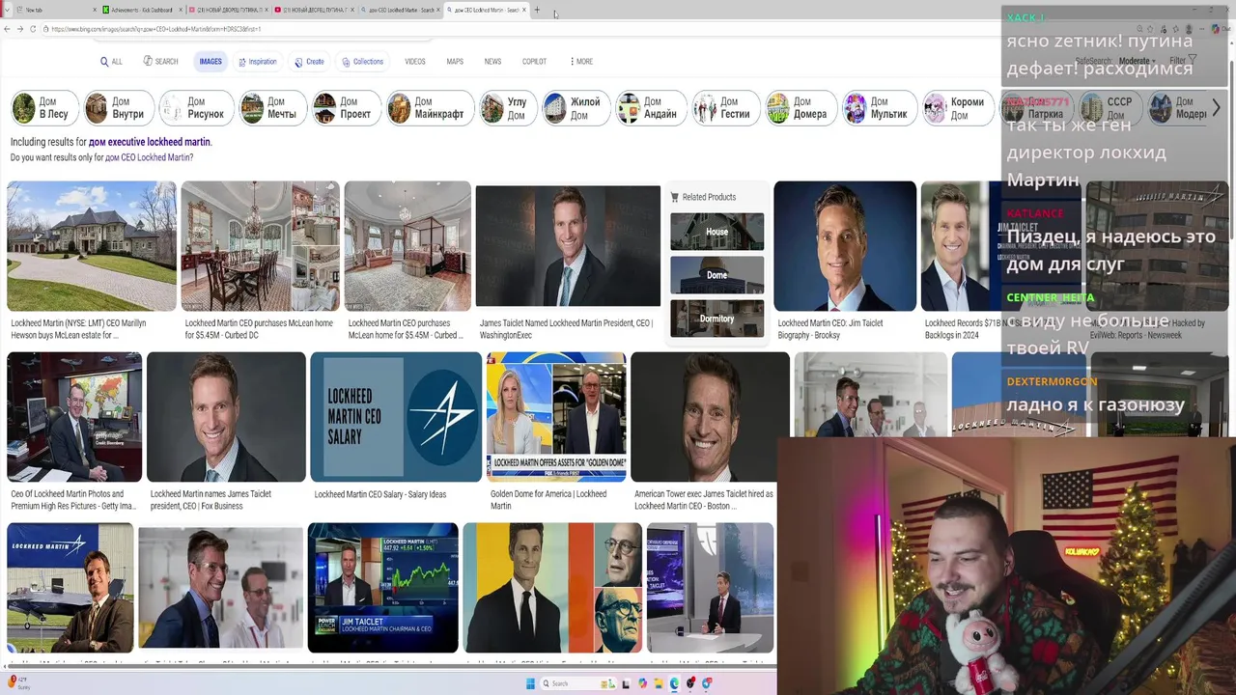Click the 'дом CEO Lockhed Martin' original query link
Screen dimensions: 1236x695
[x=147, y=157]
